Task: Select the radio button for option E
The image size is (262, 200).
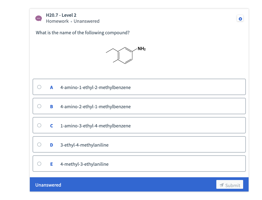Action: (39, 163)
